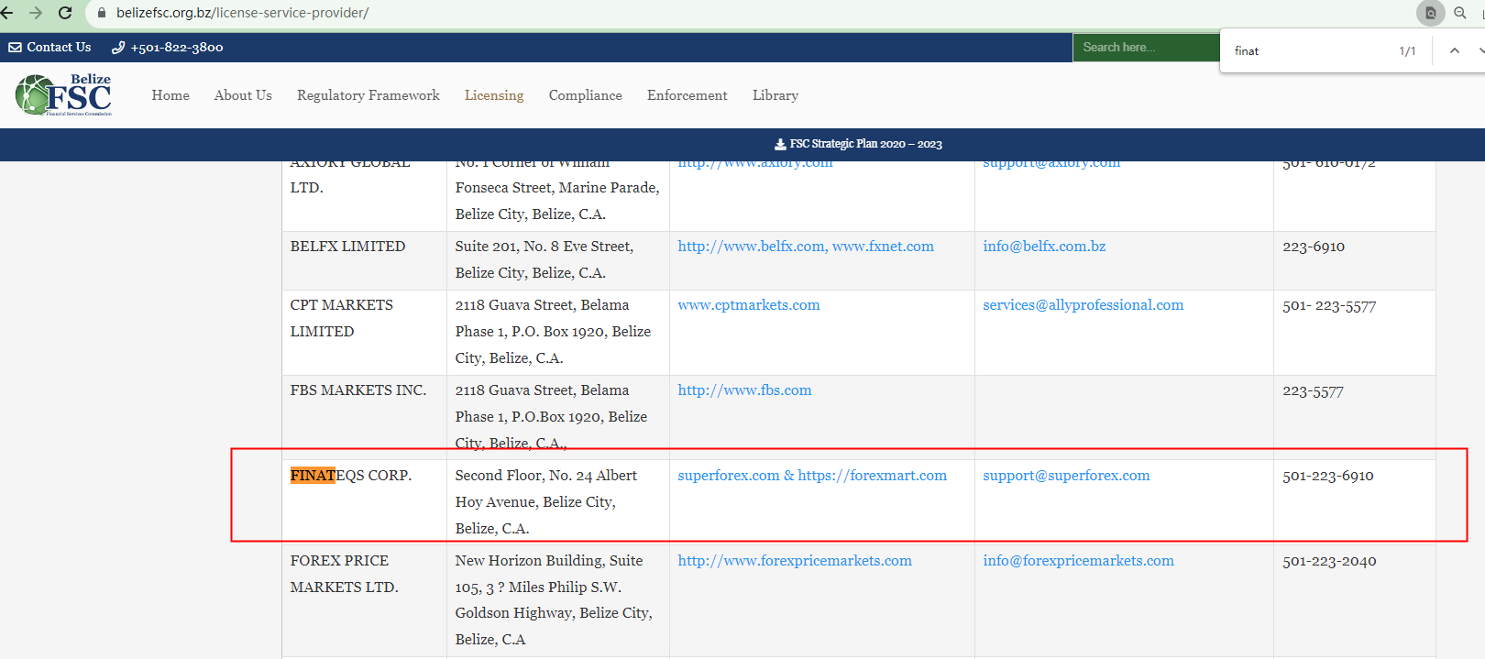This screenshot has width=1485, height=659.
Task: Open the Enforcement menu item
Action: [x=687, y=95]
